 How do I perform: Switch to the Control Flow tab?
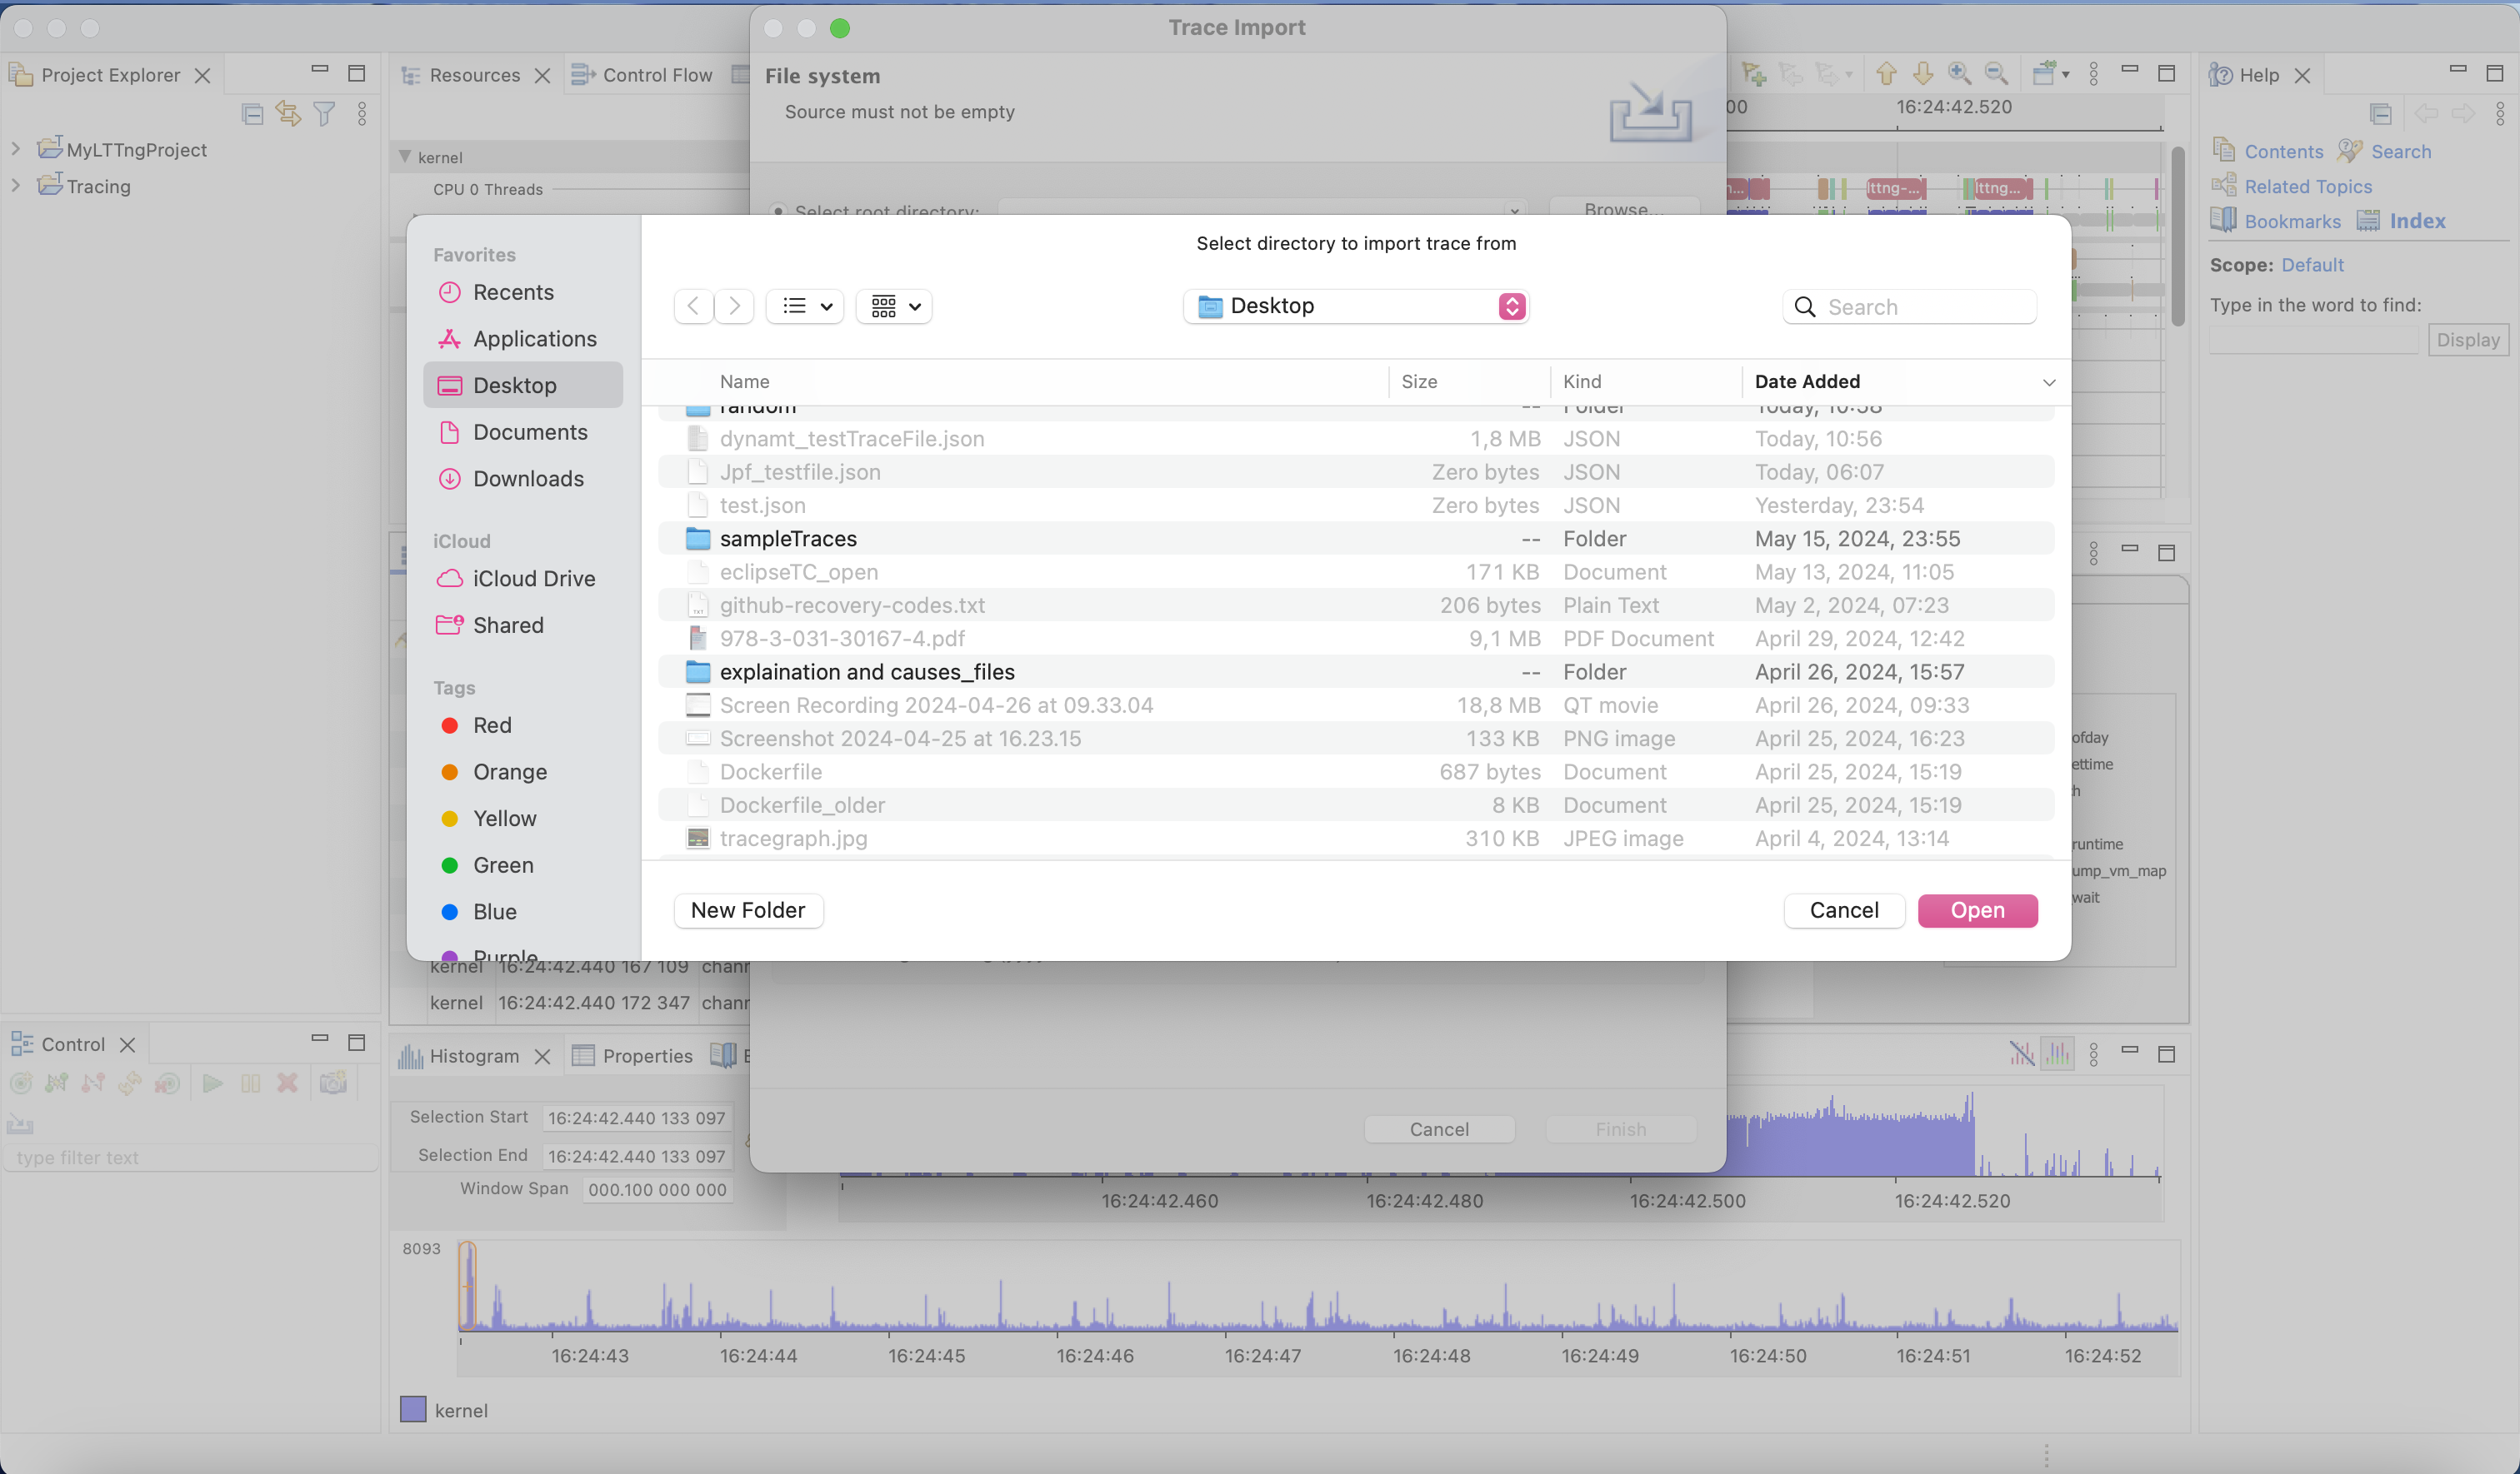pos(656,75)
